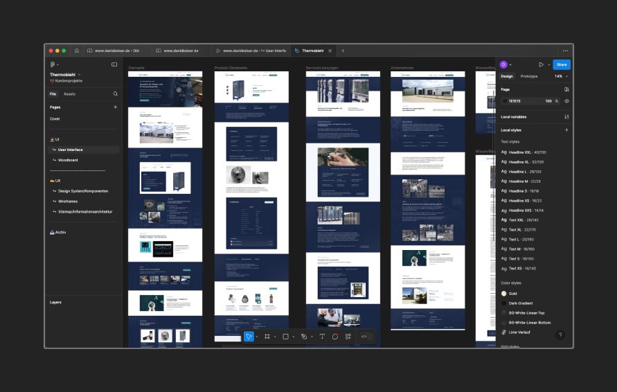617x392 pixels.
Task: Activate the Text tool
Action: (x=322, y=337)
